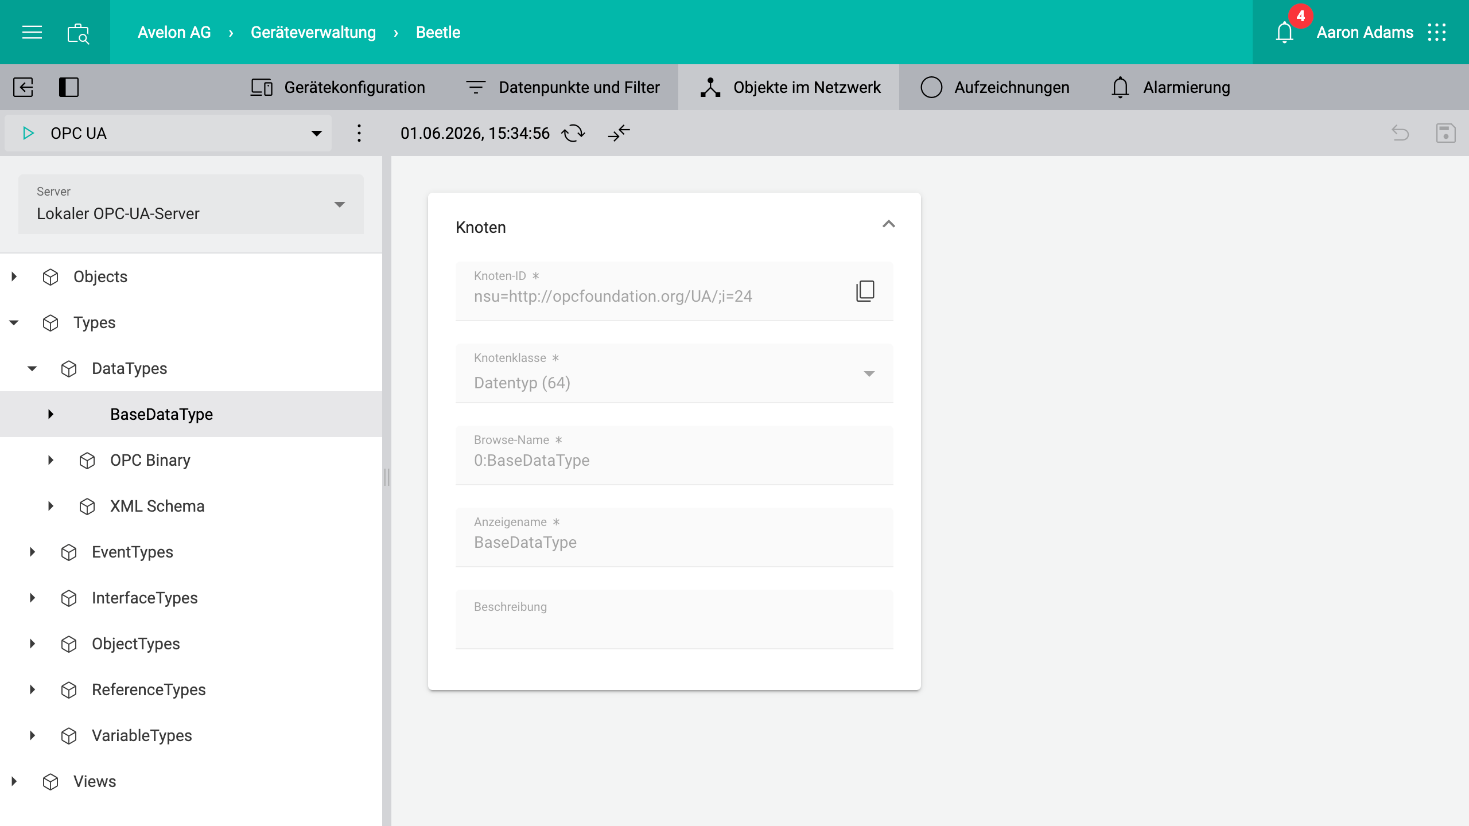Click the device search icon in header
Image resolution: width=1469 pixels, height=826 pixels.
[78, 33]
